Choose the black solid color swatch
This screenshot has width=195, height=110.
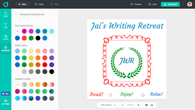tap(51, 71)
